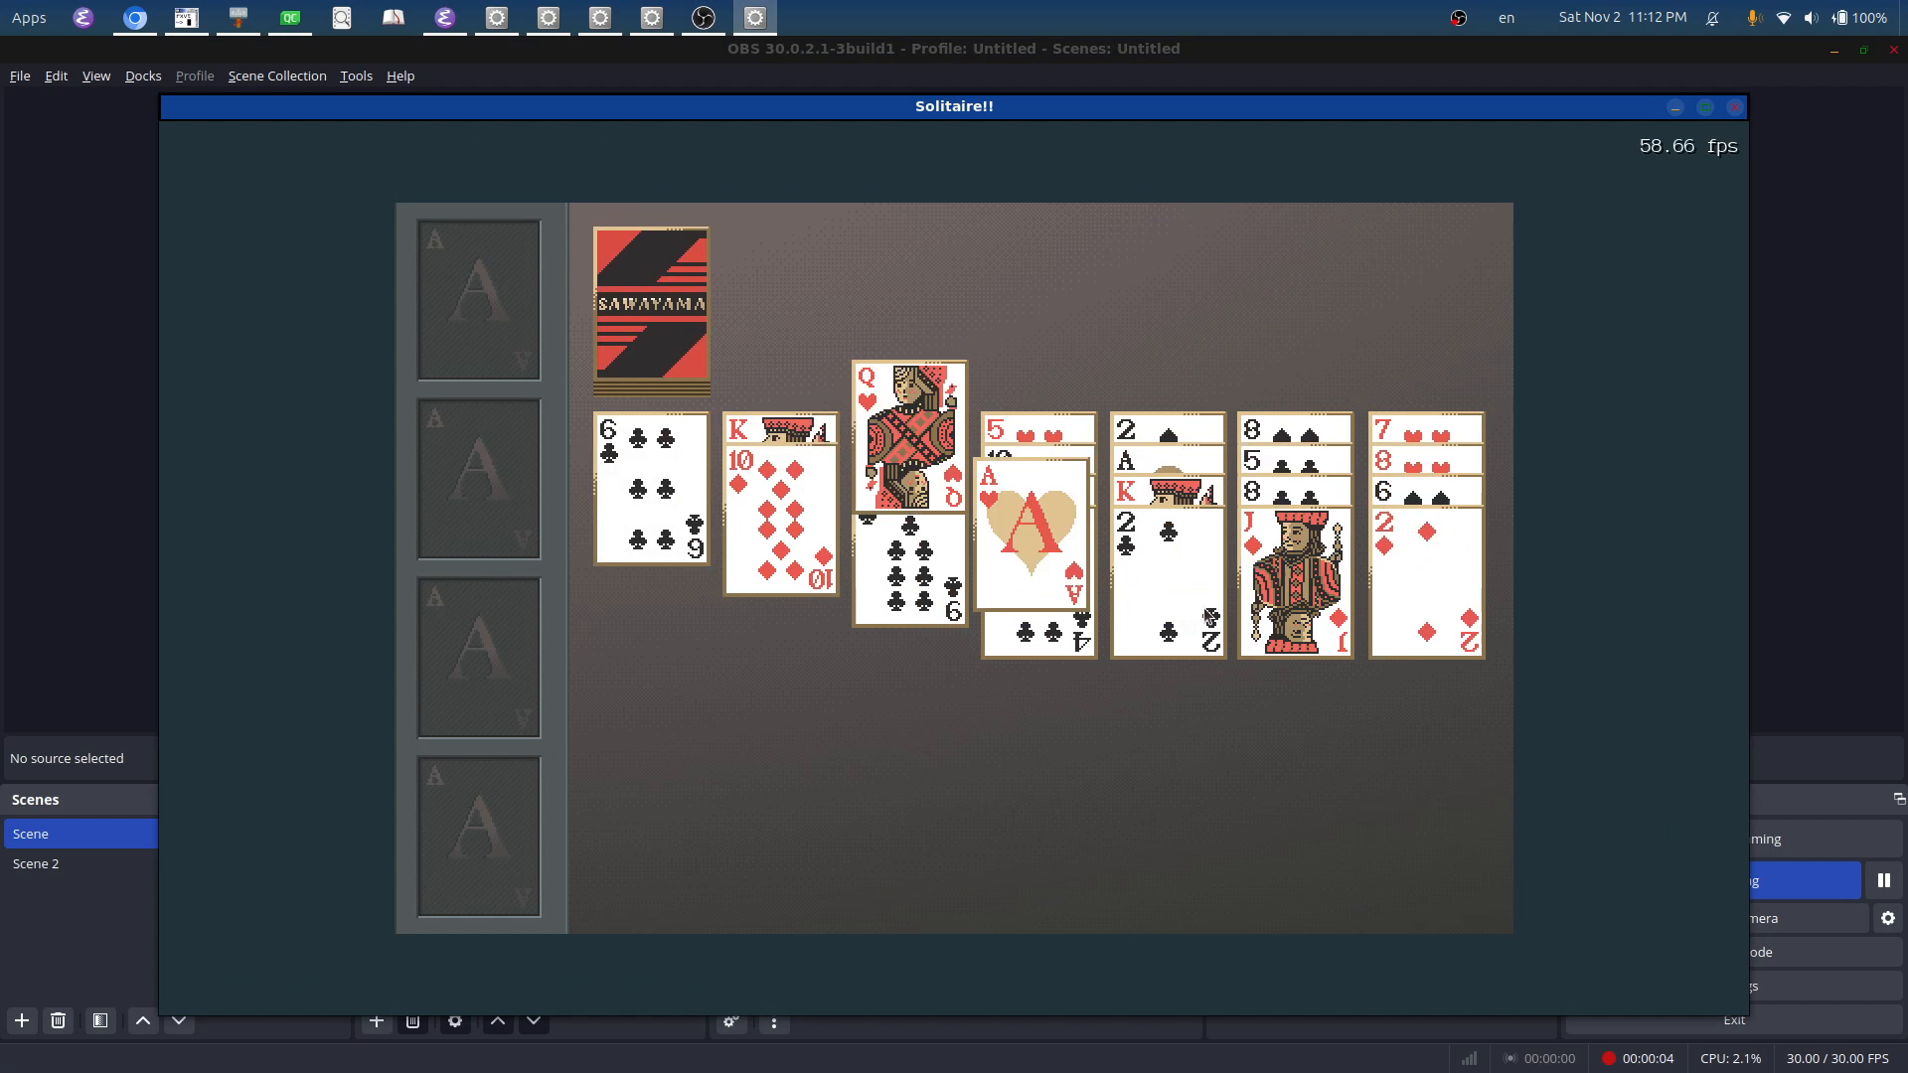Pause the recording
Viewport: 1908px width, 1073px height.
coord(1883,880)
